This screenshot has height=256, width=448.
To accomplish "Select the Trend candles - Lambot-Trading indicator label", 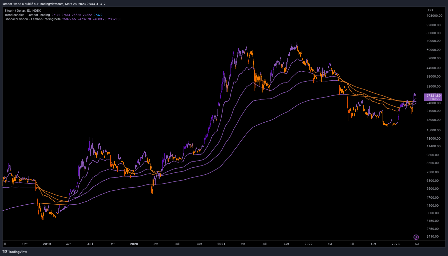I will tap(27, 15).
